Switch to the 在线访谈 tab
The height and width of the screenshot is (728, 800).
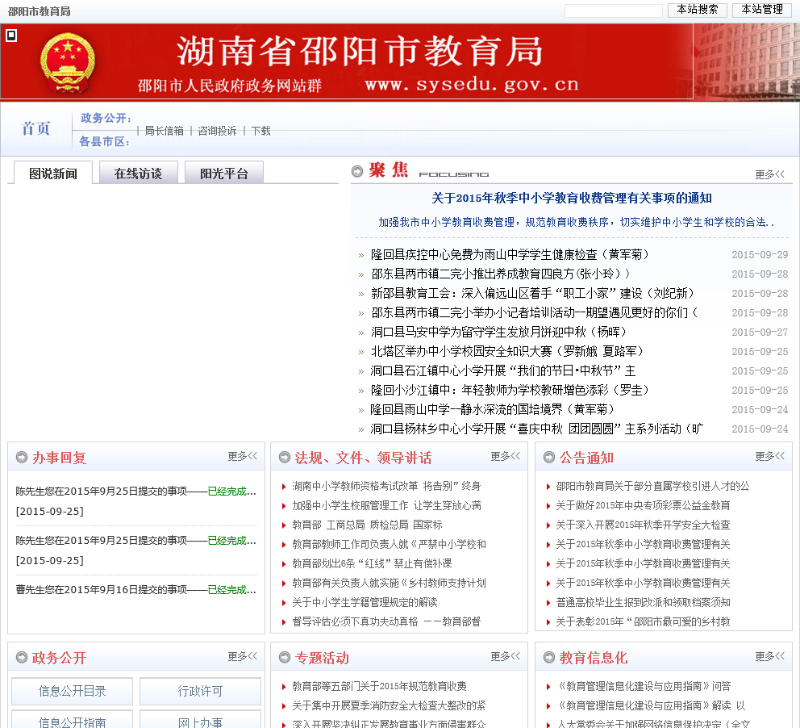click(x=138, y=173)
